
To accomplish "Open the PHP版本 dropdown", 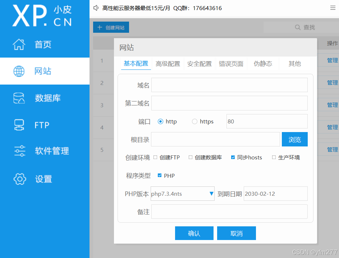I will (212, 194).
